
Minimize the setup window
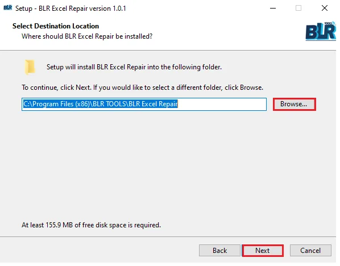[273, 8]
